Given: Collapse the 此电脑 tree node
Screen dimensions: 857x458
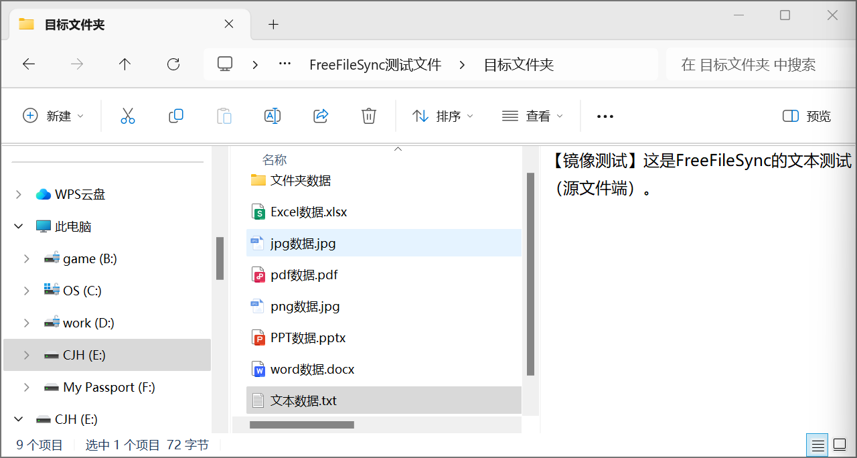Looking at the screenshot, I should [x=19, y=227].
